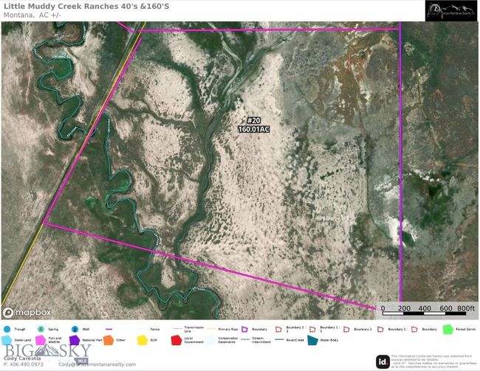Click the top-right brokerage logo
480x371 pixels.
pyautogui.click(x=450, y=10)
